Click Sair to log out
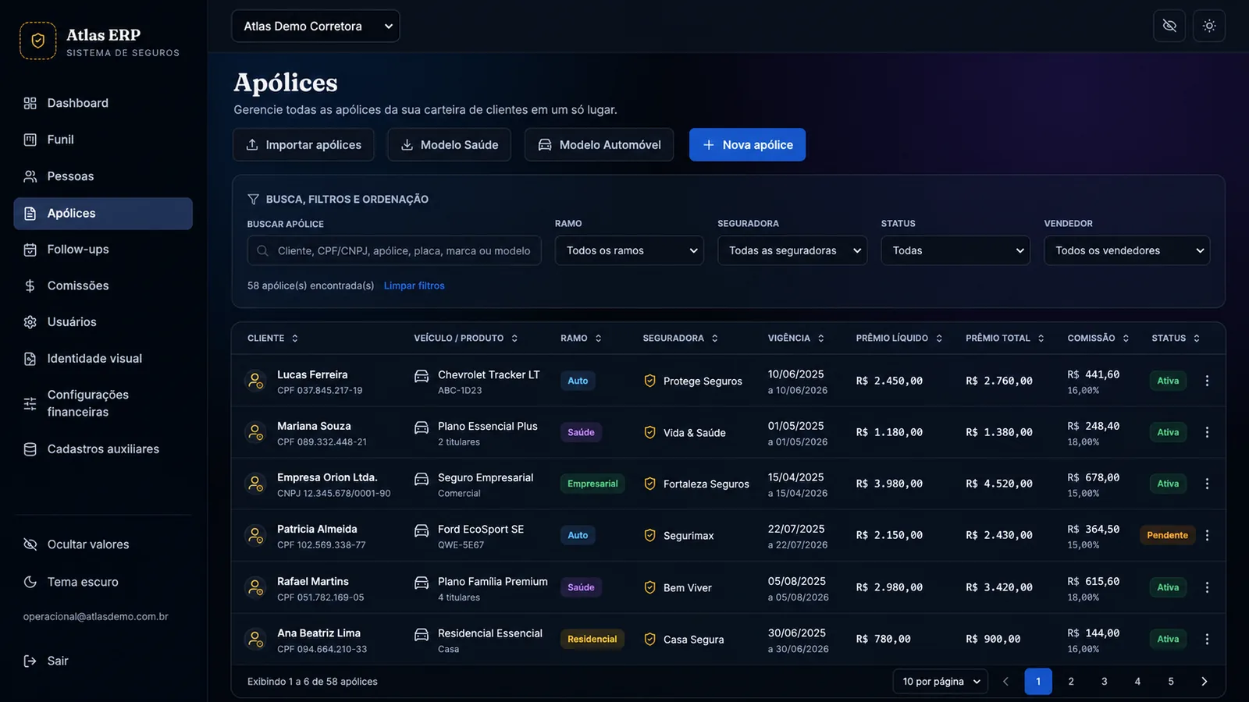Screen dimensions: 1249x702 pos(47,661)
